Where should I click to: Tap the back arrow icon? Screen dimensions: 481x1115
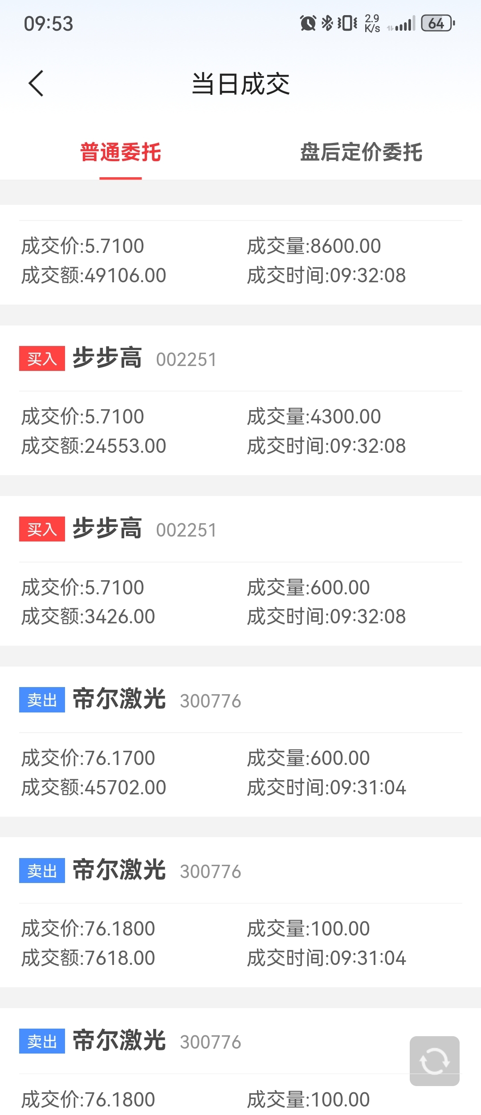click(36, 83)
